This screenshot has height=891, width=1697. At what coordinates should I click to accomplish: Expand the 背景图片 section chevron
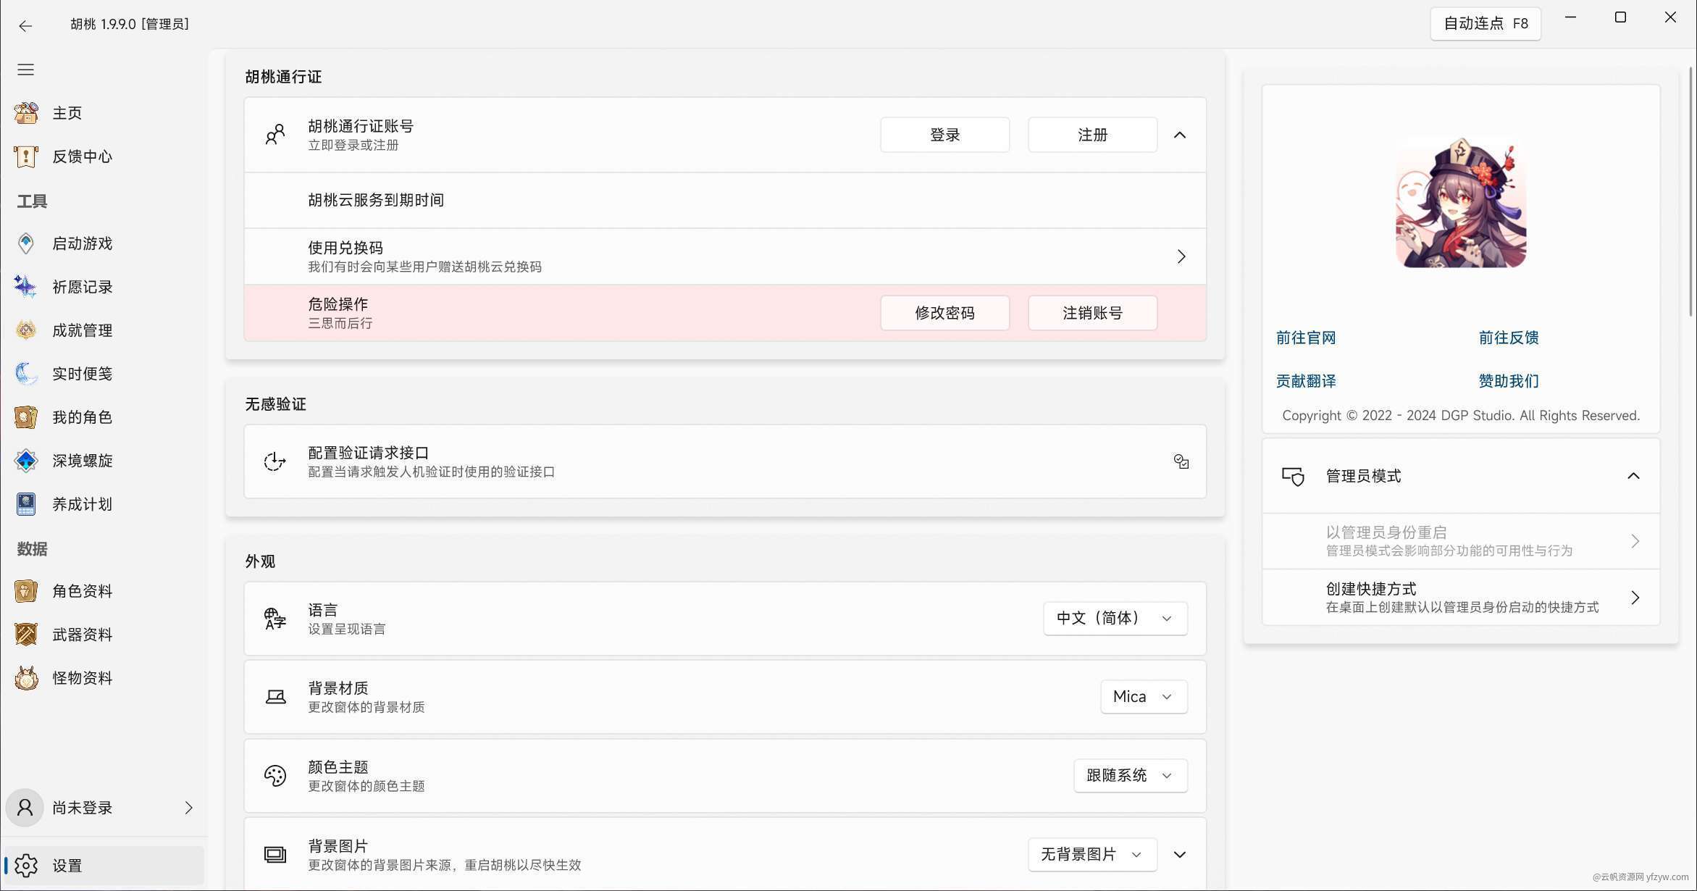coord(1180,855)
